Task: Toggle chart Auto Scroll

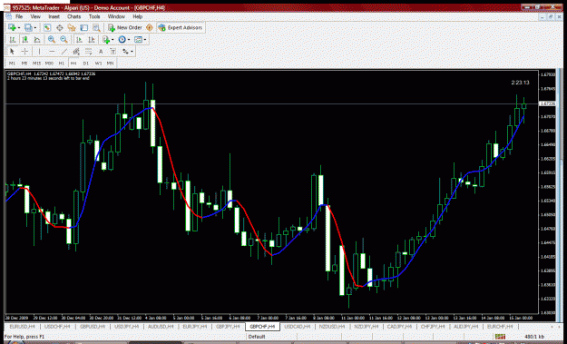Action: tap(79, 39)
